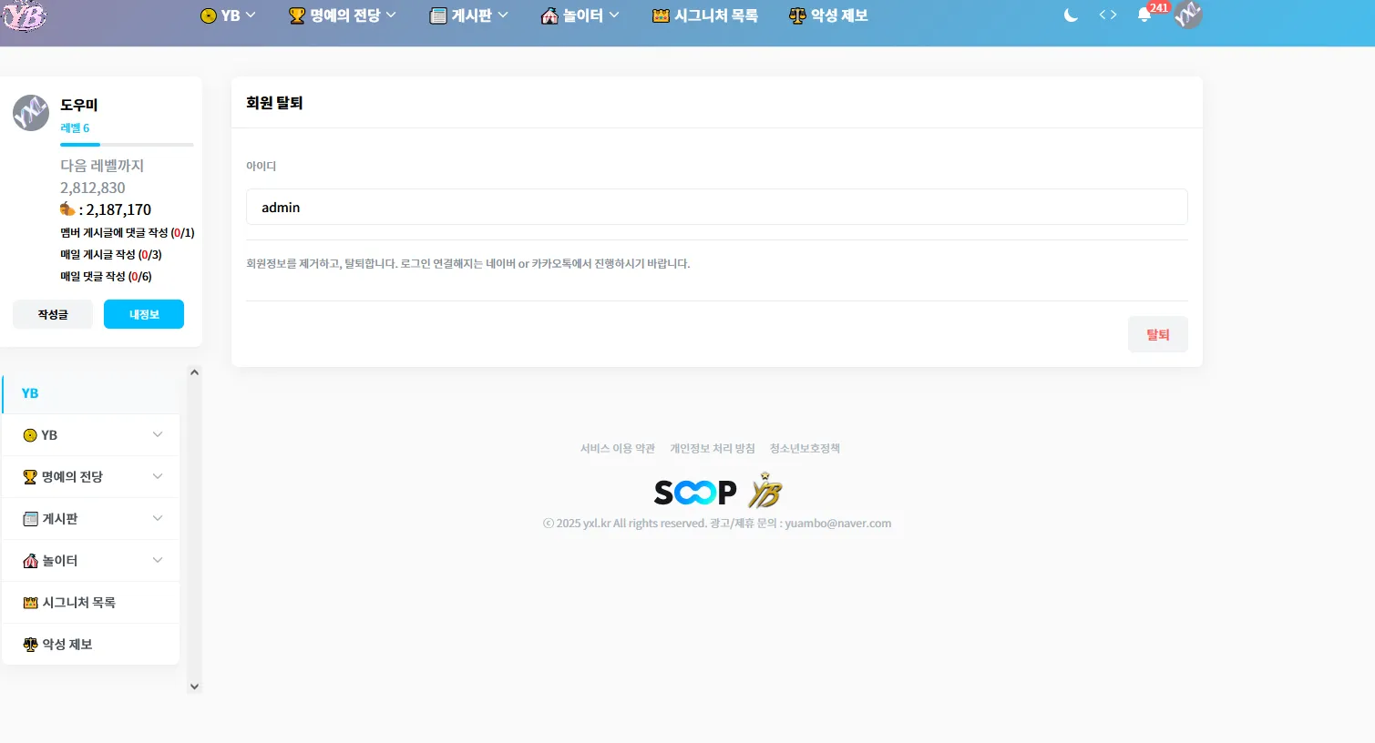Click trophy icon of sidebar 명예의 전당
This screenshot has height=743, width=1375.
click(x=30, y=477)
